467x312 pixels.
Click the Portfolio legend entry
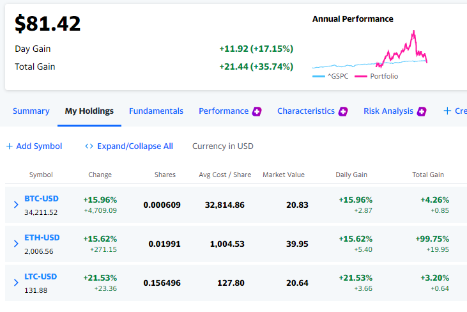376,76
